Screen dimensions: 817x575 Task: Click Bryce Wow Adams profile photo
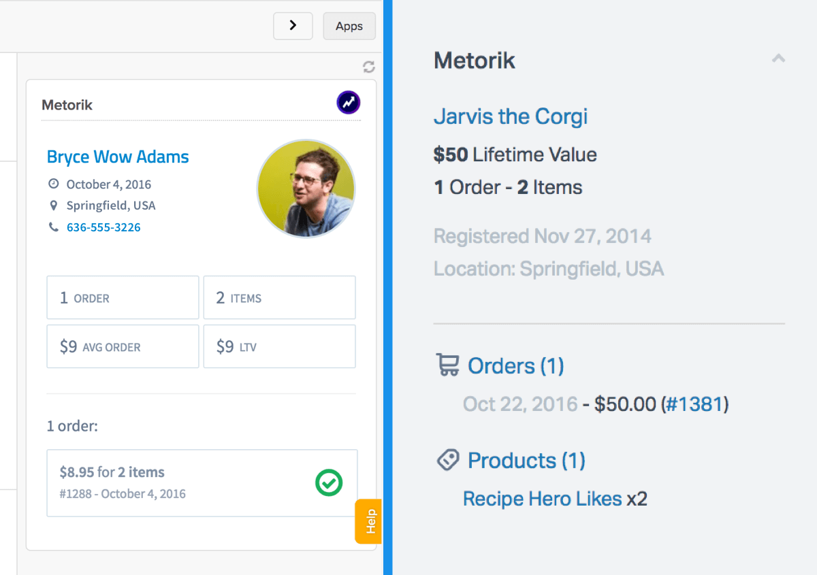[x=306, y=188]
